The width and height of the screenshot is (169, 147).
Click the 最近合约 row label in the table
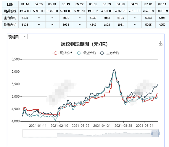click(x=10, y=25)
